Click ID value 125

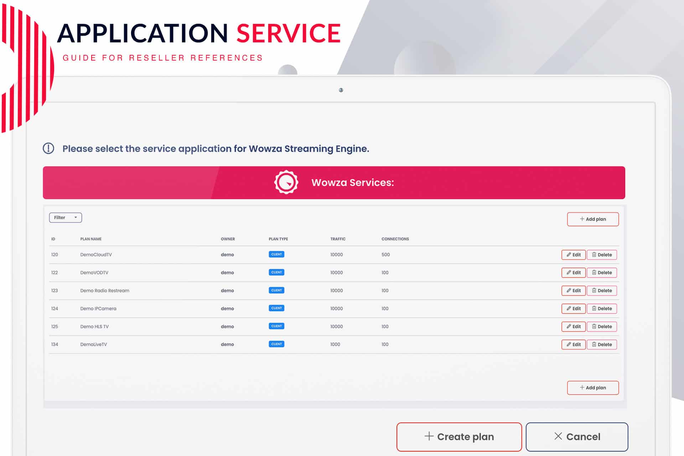pos(55,327)
